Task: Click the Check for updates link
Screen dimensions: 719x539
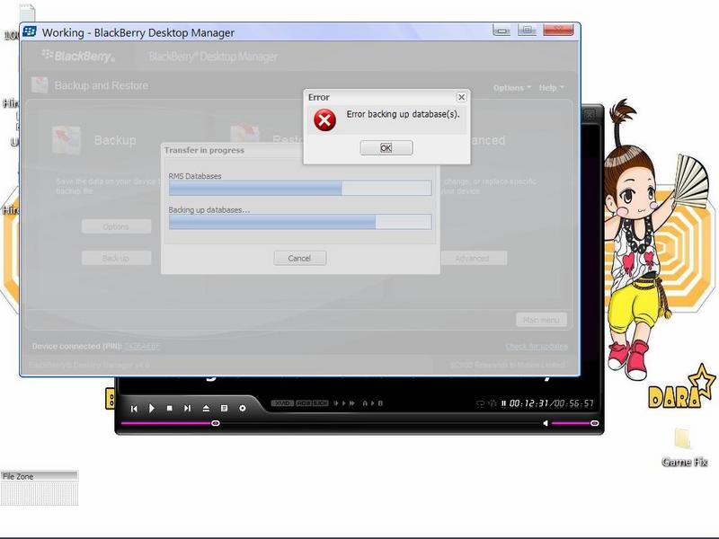Action: point(536,347)
